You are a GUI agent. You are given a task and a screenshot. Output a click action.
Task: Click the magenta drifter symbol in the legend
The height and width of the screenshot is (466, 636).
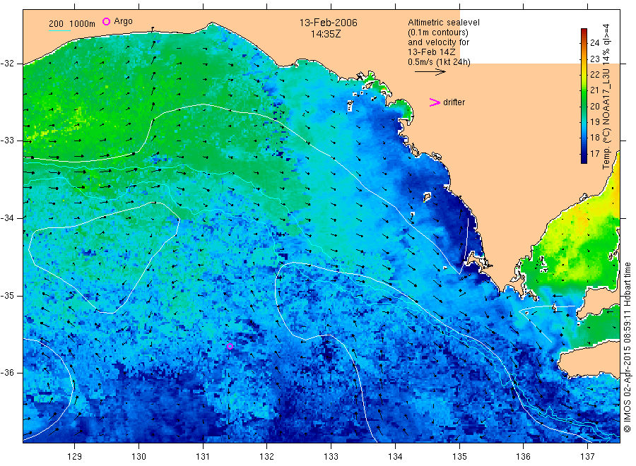pos(435,102)
